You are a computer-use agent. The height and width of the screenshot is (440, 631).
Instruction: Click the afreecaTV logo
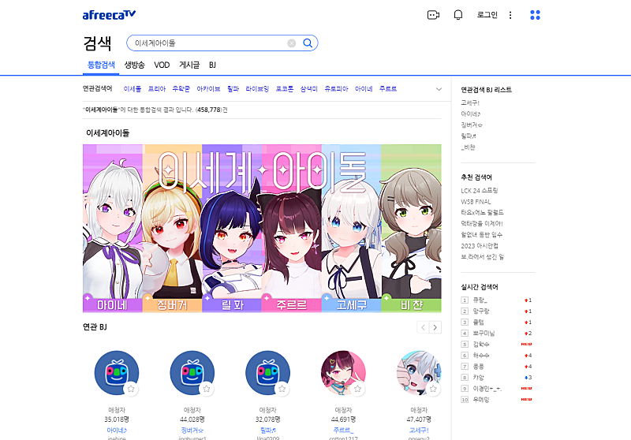tap(109, 15)
